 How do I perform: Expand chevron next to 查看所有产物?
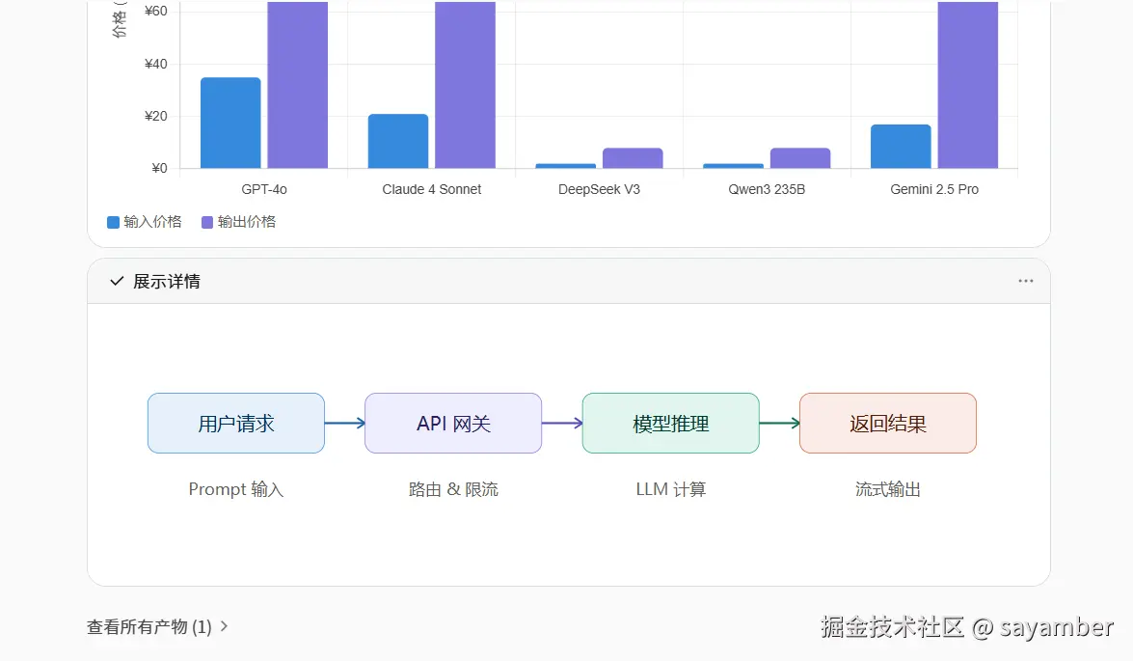(x=224, y=626)
